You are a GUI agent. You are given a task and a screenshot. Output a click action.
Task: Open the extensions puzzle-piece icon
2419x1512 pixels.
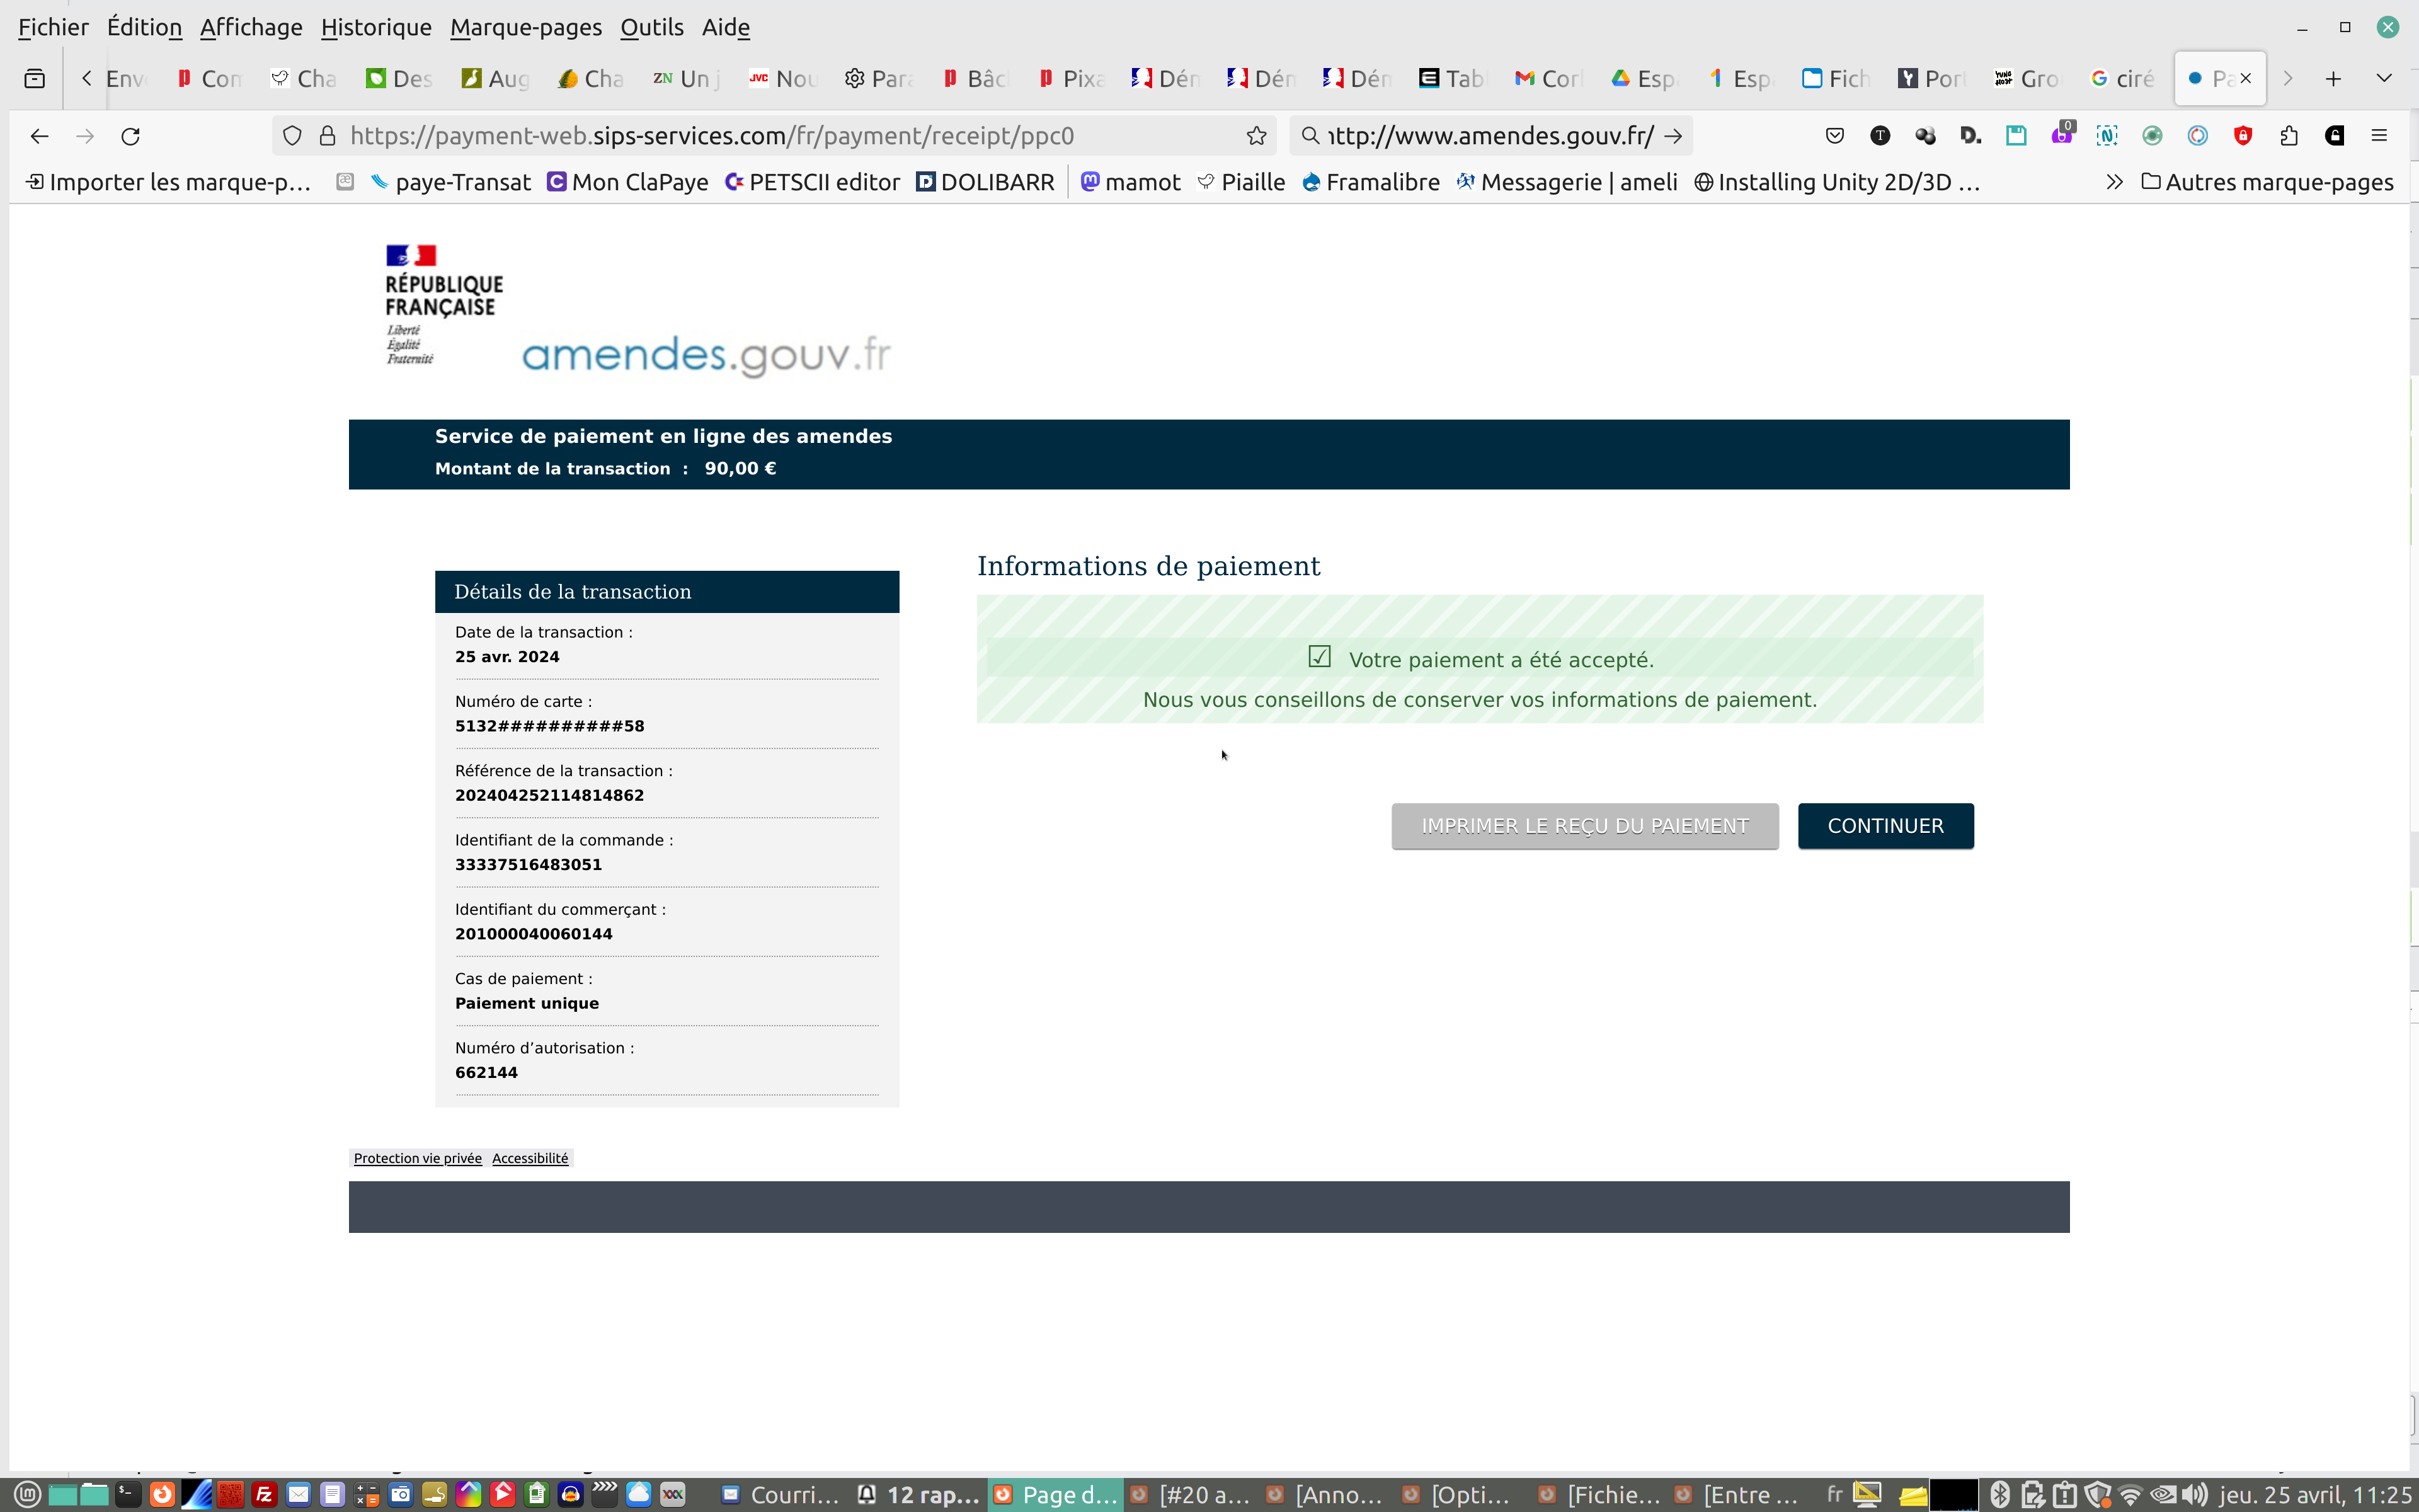pyautogui.click(x=2289, y=136)
